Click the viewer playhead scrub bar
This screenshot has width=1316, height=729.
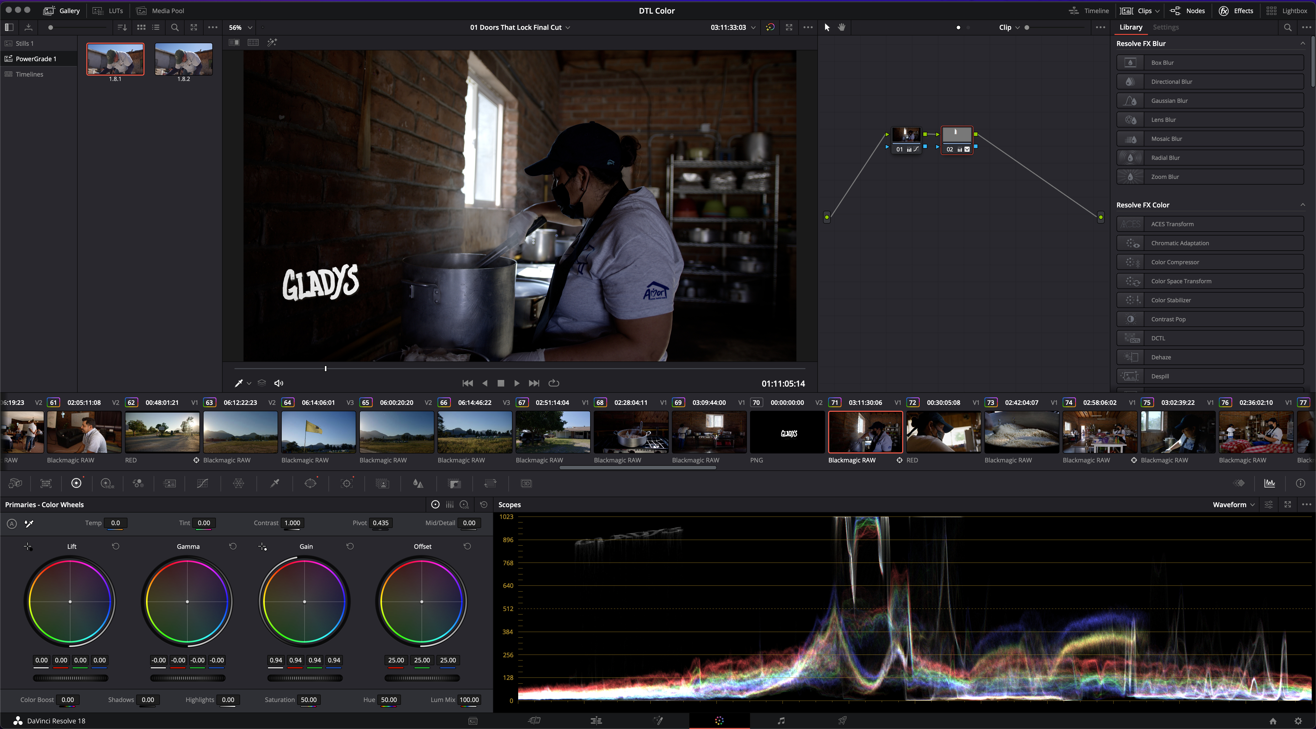(519, 368)
